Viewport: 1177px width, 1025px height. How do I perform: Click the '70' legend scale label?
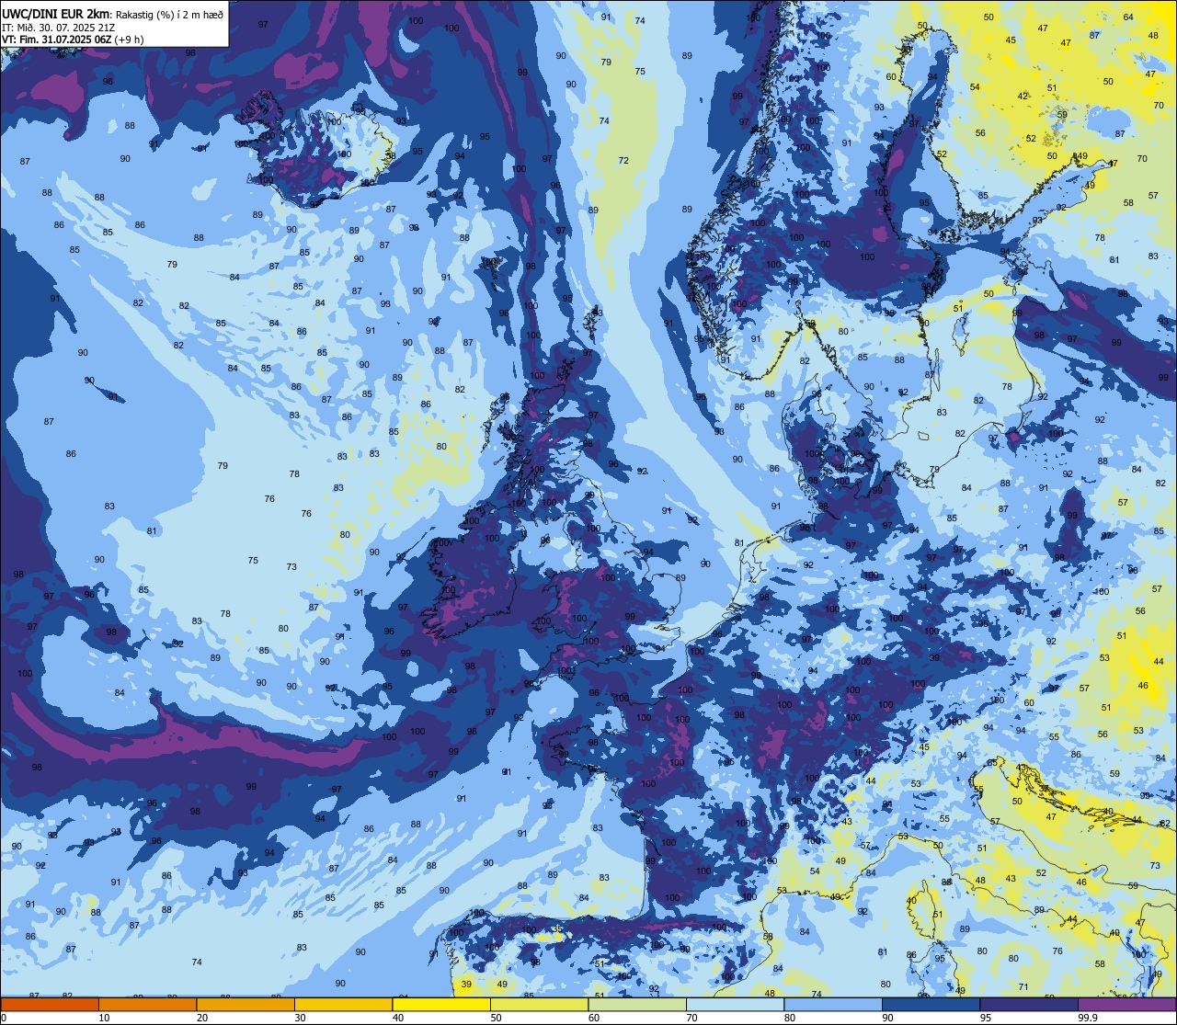pyautogui.click(x=692, y=1018)
